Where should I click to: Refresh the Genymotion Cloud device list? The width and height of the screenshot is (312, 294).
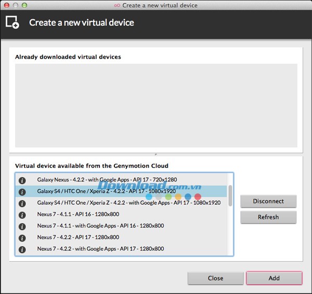pos(268,217)
